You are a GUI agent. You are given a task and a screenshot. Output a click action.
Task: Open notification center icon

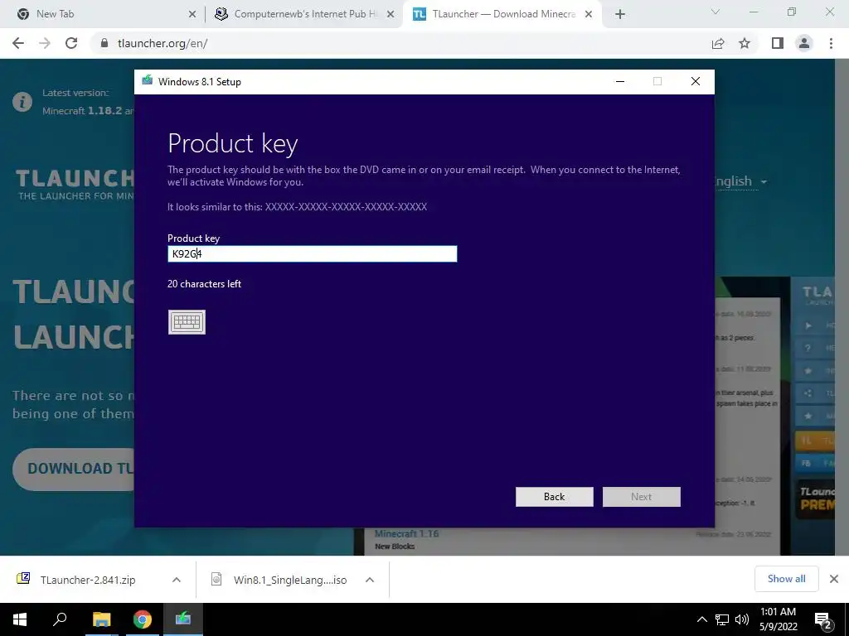(823, 619)
